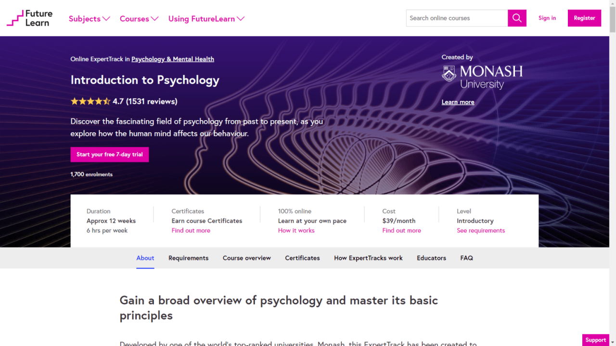Click the star rating icons
Viewport: 616px width, 346px height.
(90, 101)
